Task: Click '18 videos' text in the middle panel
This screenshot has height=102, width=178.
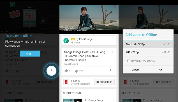Action: point(75,43)
